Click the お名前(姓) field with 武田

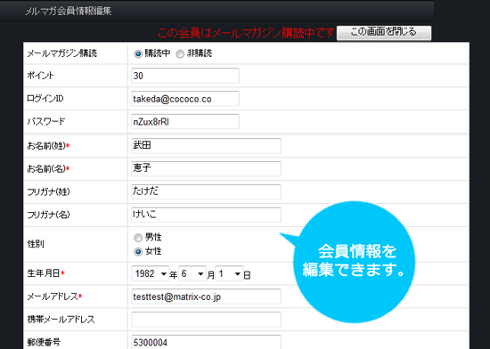207,146
